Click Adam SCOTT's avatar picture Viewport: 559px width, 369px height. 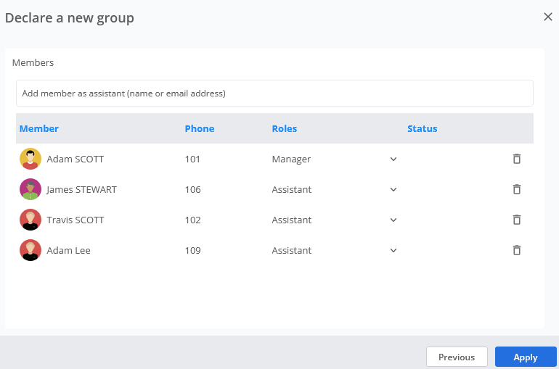pos(30,159)
